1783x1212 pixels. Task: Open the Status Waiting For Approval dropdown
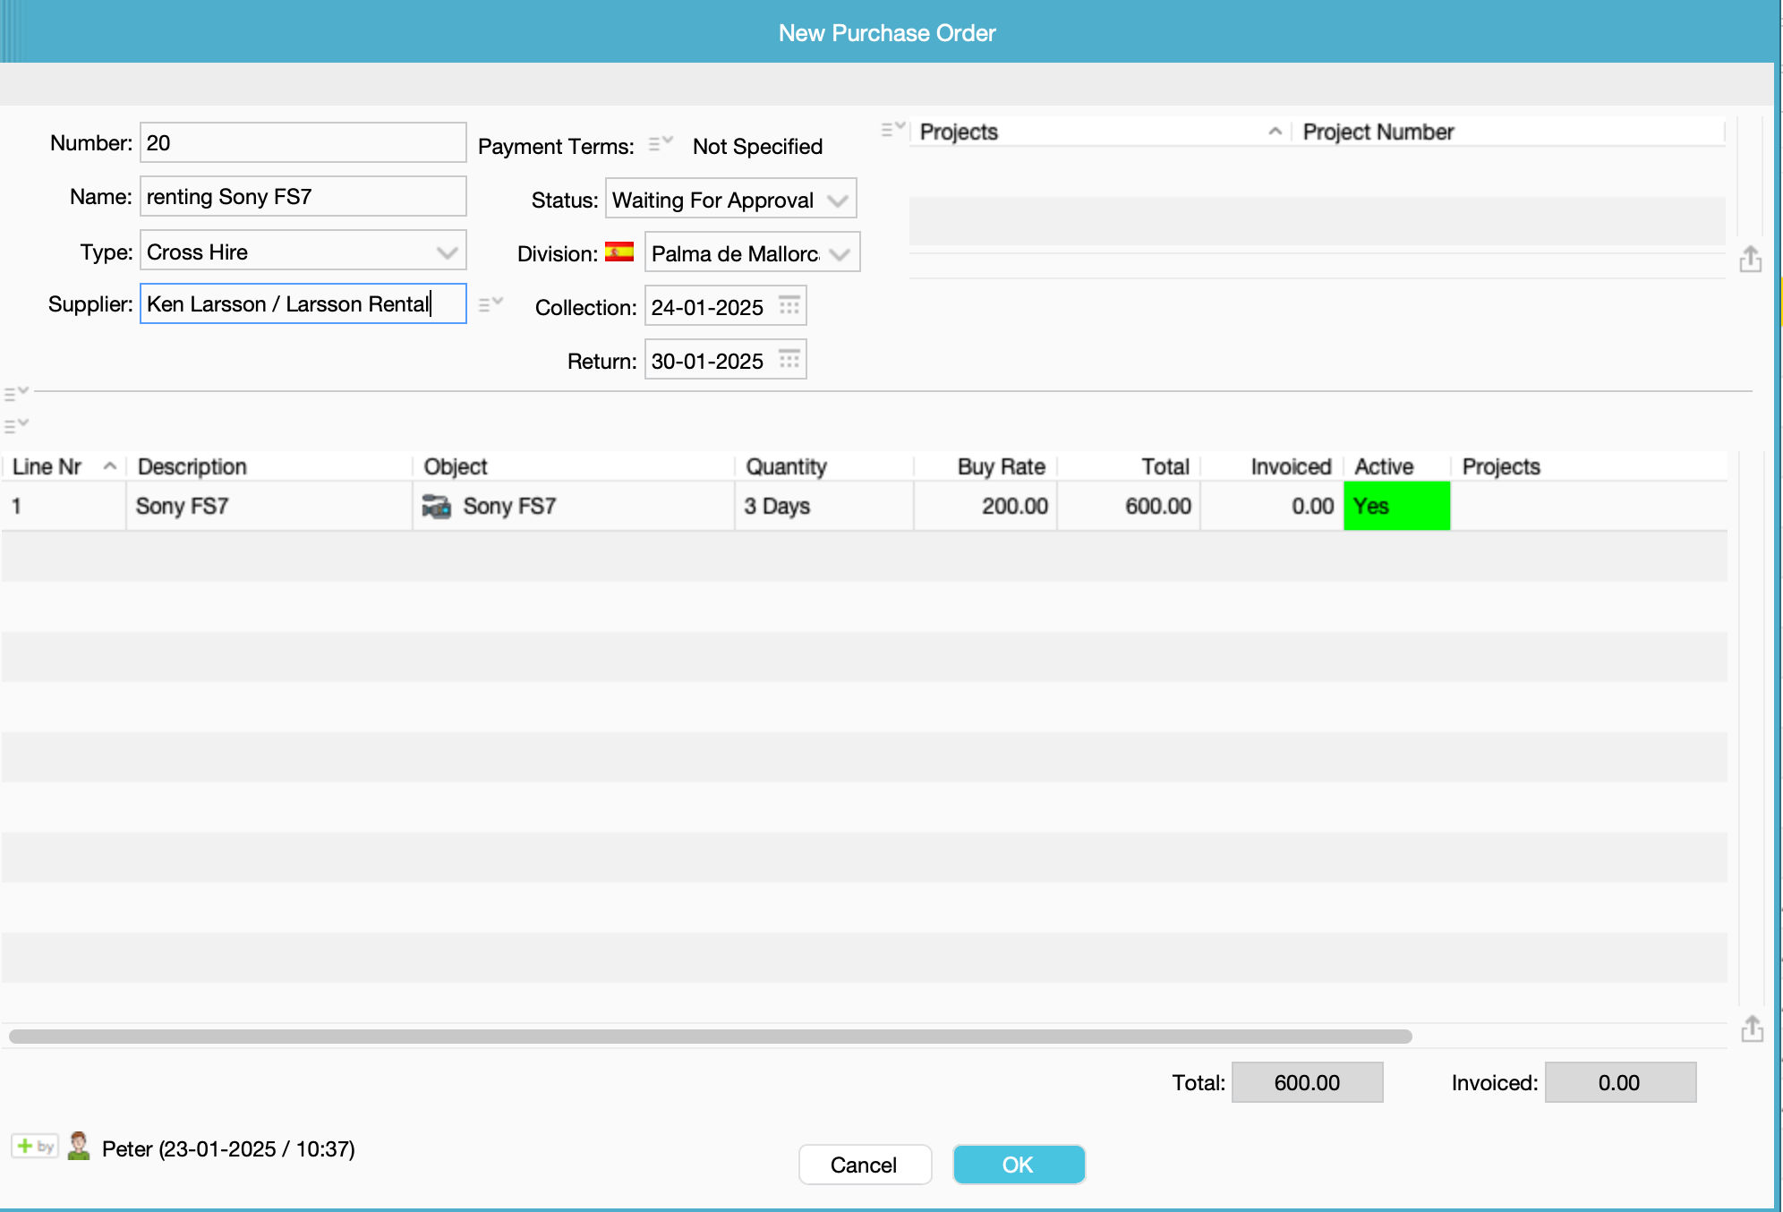[838, 201]
